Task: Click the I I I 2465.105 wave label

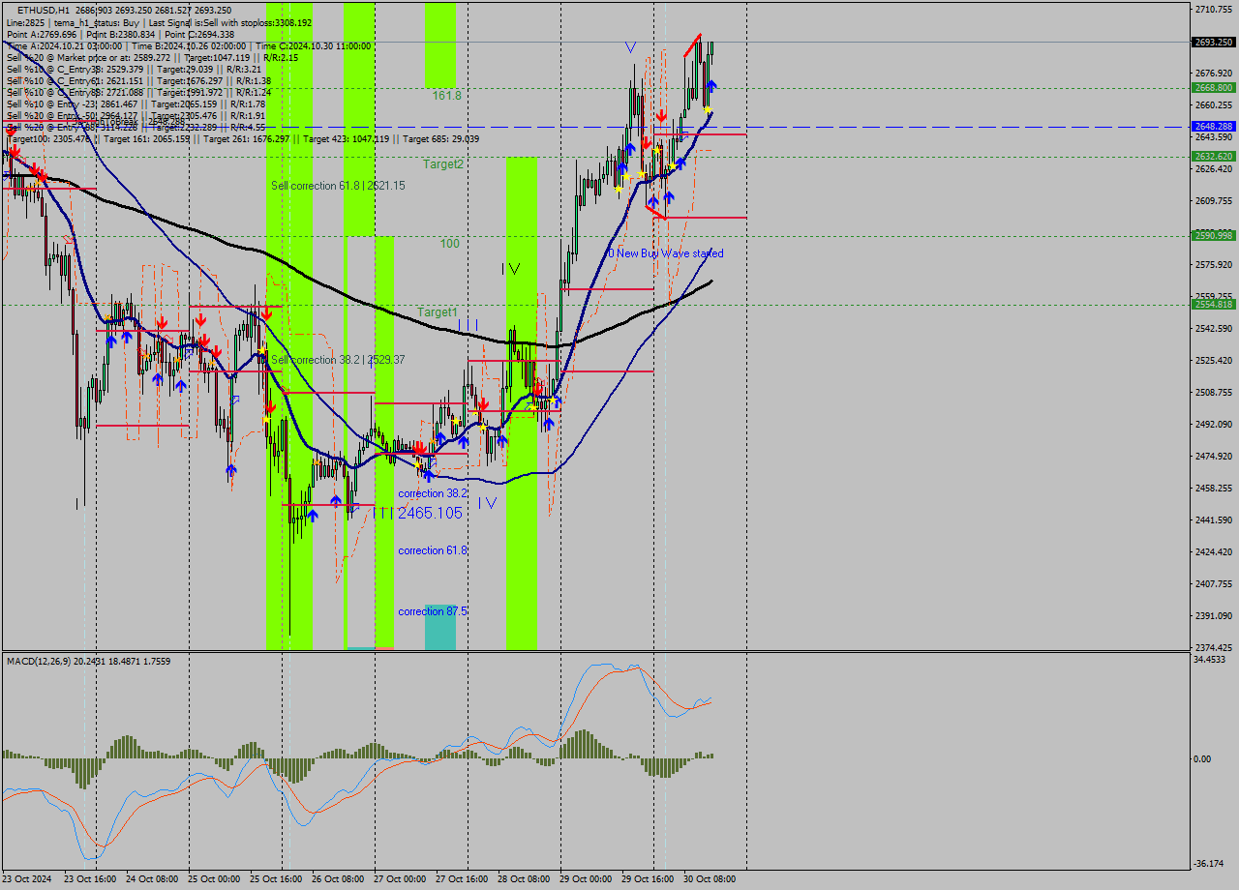Action: pyautogui.click(x=418, y=514)
